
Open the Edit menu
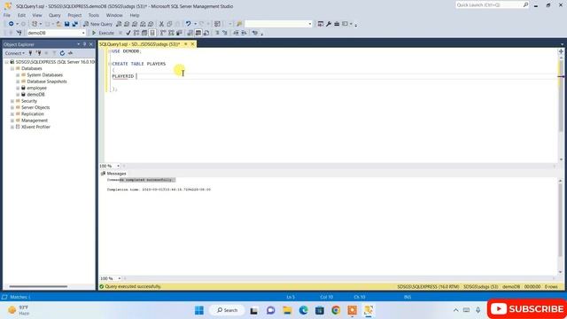click(21, 15)
